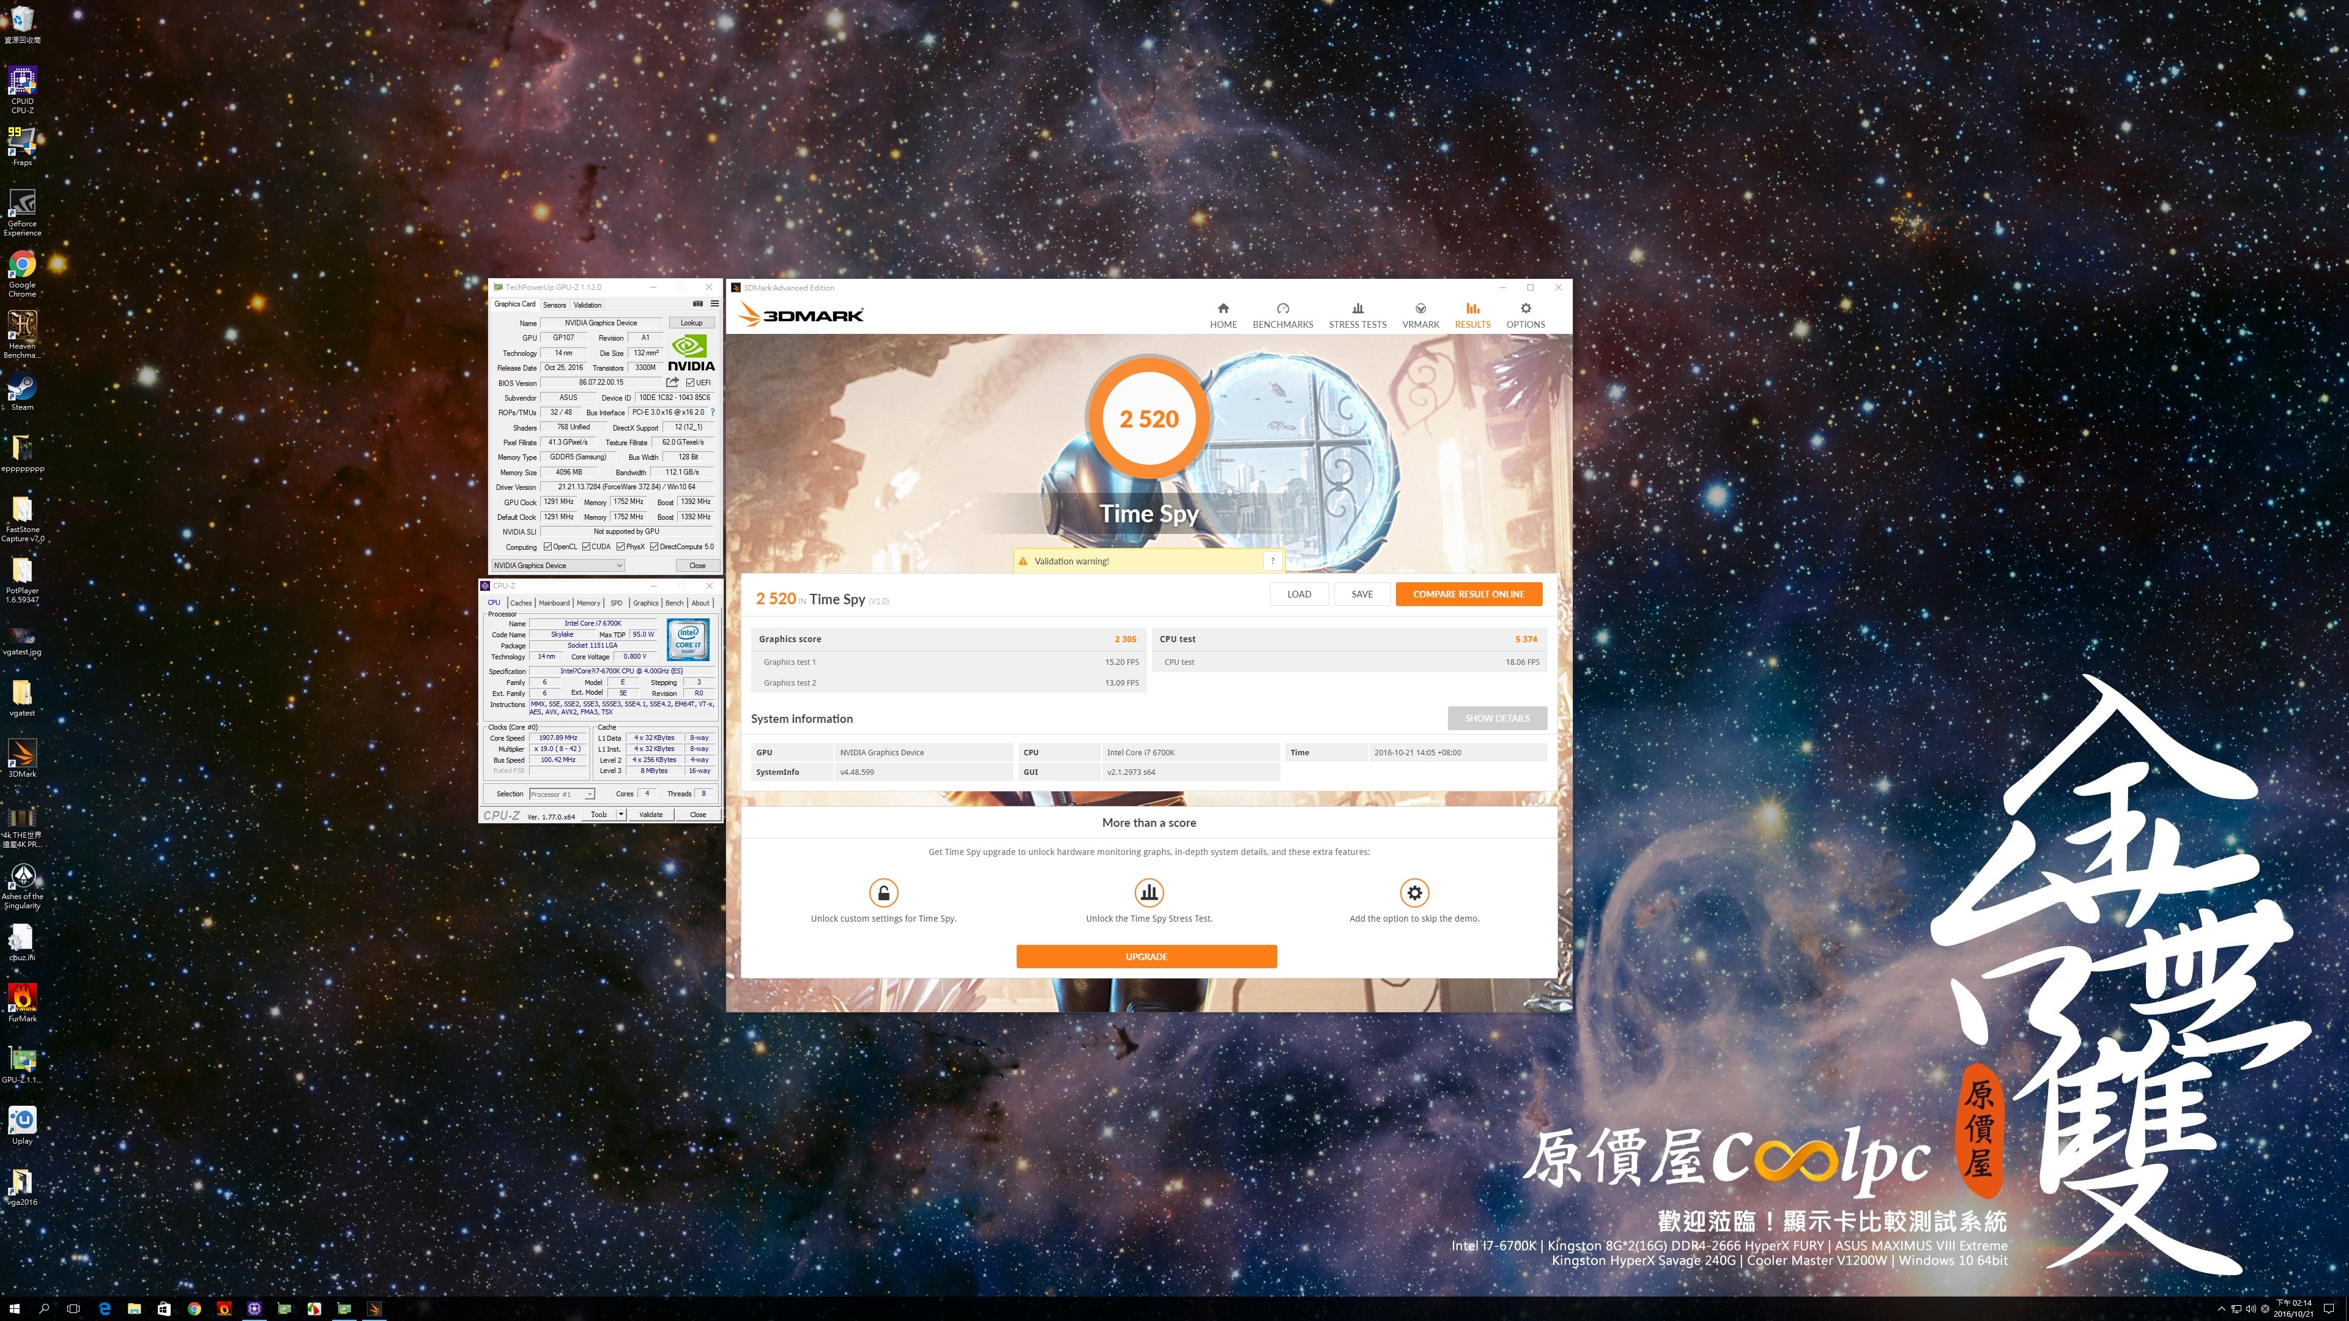Click taskbar clock showing 02:14
Viewport: 2349px width, 1321px height.
(x=2293, y=1308)
